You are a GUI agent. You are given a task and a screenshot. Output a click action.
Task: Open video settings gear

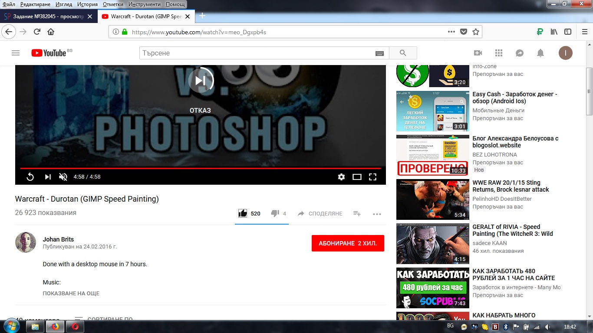(341, 177)
